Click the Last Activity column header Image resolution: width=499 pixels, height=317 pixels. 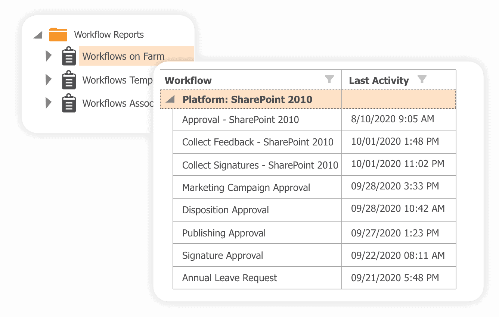pyautogui.click(x=378, y=80)
